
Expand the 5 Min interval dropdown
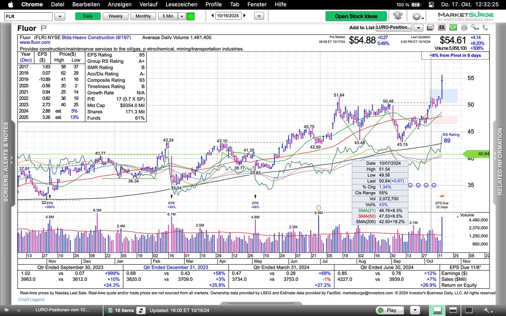click(181, 16)
